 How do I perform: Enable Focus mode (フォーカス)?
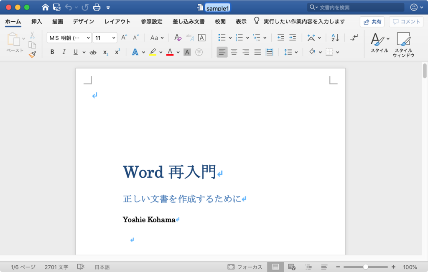(x=245, y=267)
